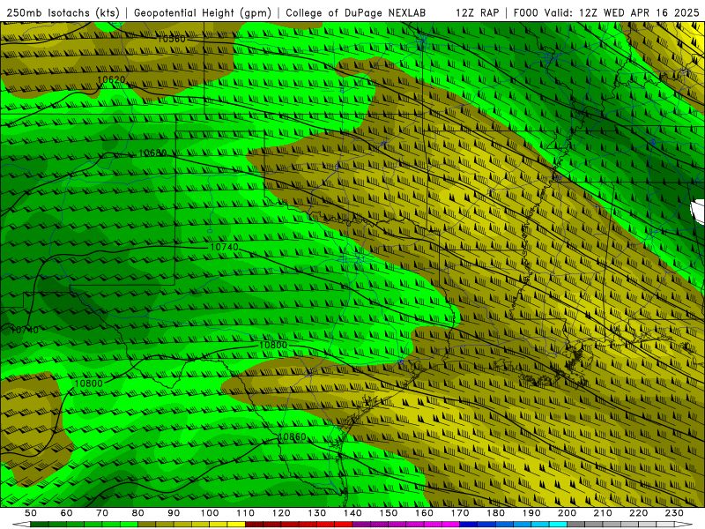Viewport: 705px width, 529px height.
Task: Click the 70 label on the color scale
Action: 102,513
